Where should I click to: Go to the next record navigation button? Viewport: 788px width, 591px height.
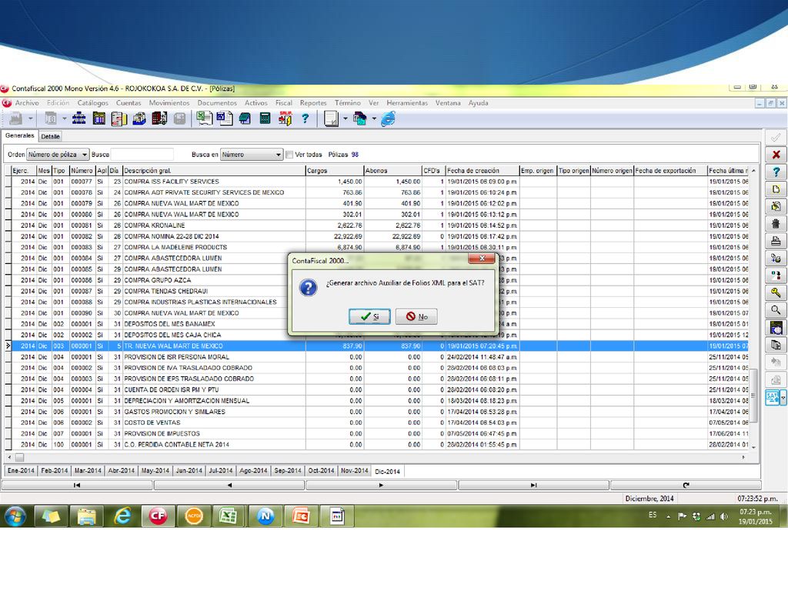382,485
